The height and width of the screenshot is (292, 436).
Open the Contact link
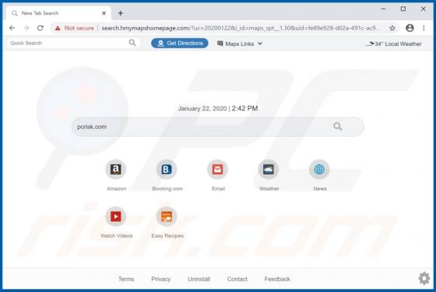pyautogui.click(x=237, y=279)
